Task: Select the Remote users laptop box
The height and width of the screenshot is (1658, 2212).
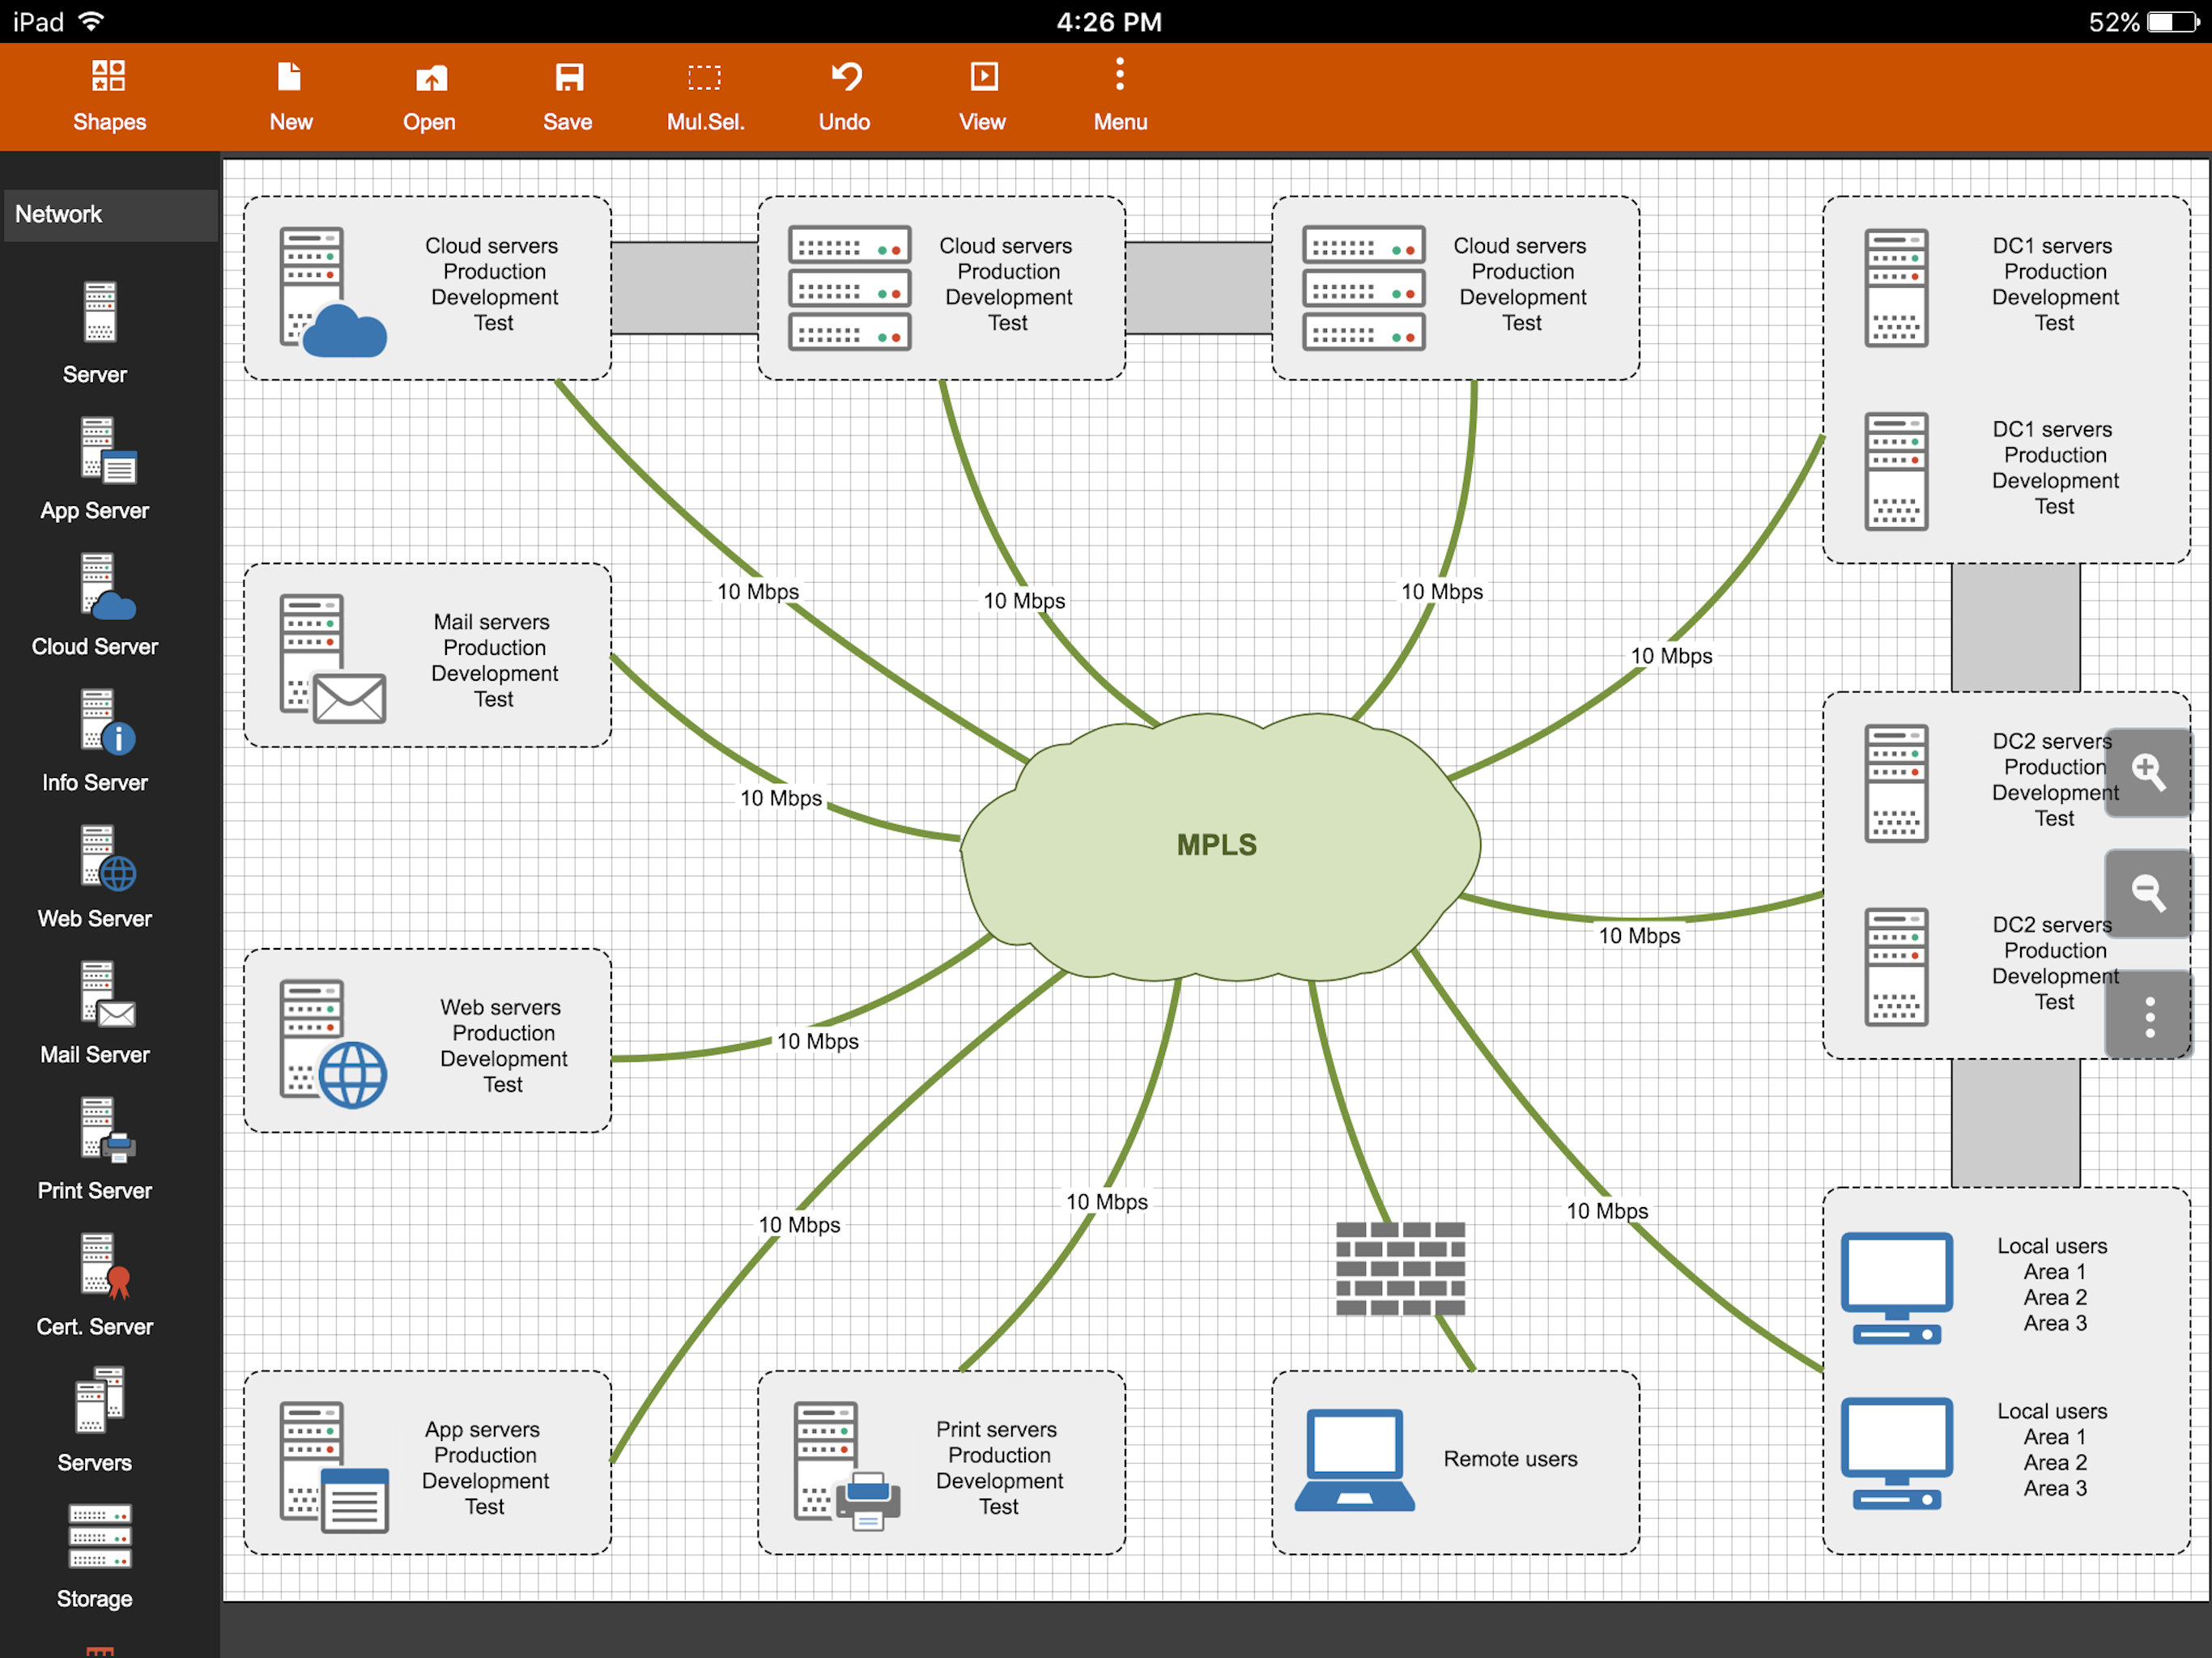Action: click(x=1455, y=1462)
